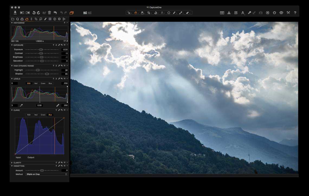Click the printer icon in toolbar
Image resolution: width=309 pixels, height=196 pixels.
(x=281, y=13)
